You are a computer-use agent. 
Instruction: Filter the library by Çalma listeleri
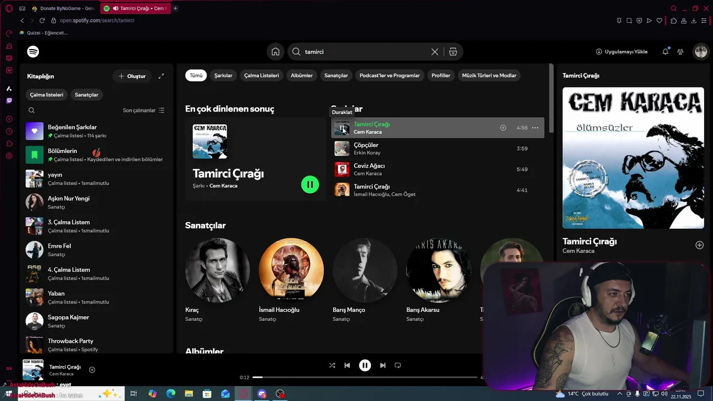tap(47, 95)
